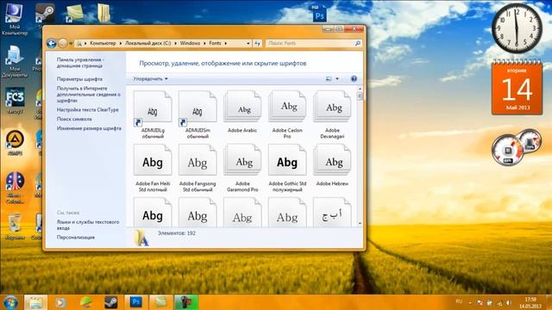Open Параметры шрифта link
Image resolution: width=552 pixels, height=310 pixels.
tap(79, 79)
